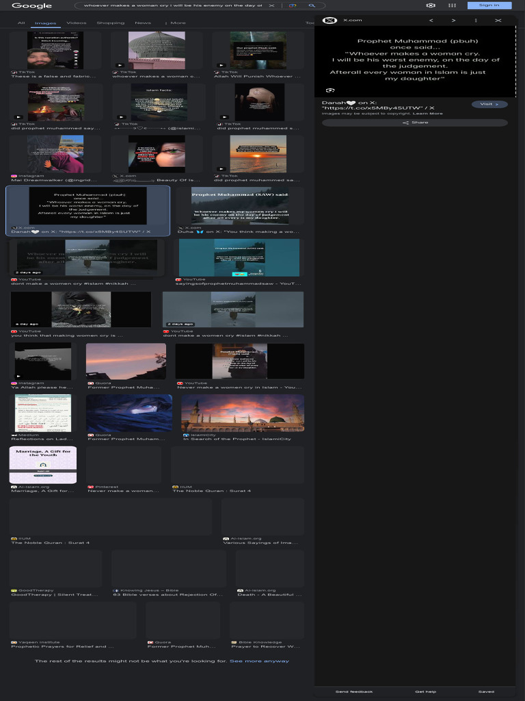Click 'See more anyway' link

pos(259,661)
